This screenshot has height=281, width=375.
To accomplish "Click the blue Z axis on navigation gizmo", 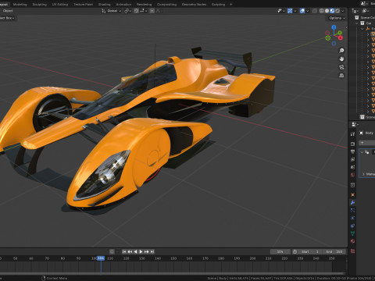I will 334,27.
